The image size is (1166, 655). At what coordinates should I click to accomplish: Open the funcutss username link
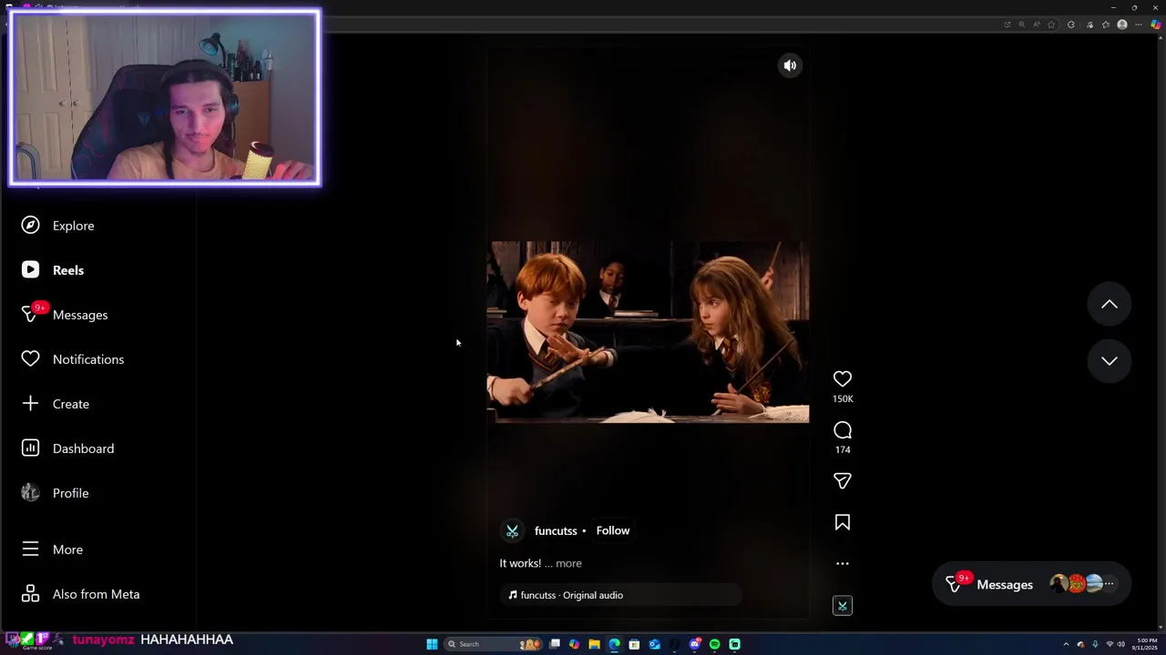coord(556,530)
